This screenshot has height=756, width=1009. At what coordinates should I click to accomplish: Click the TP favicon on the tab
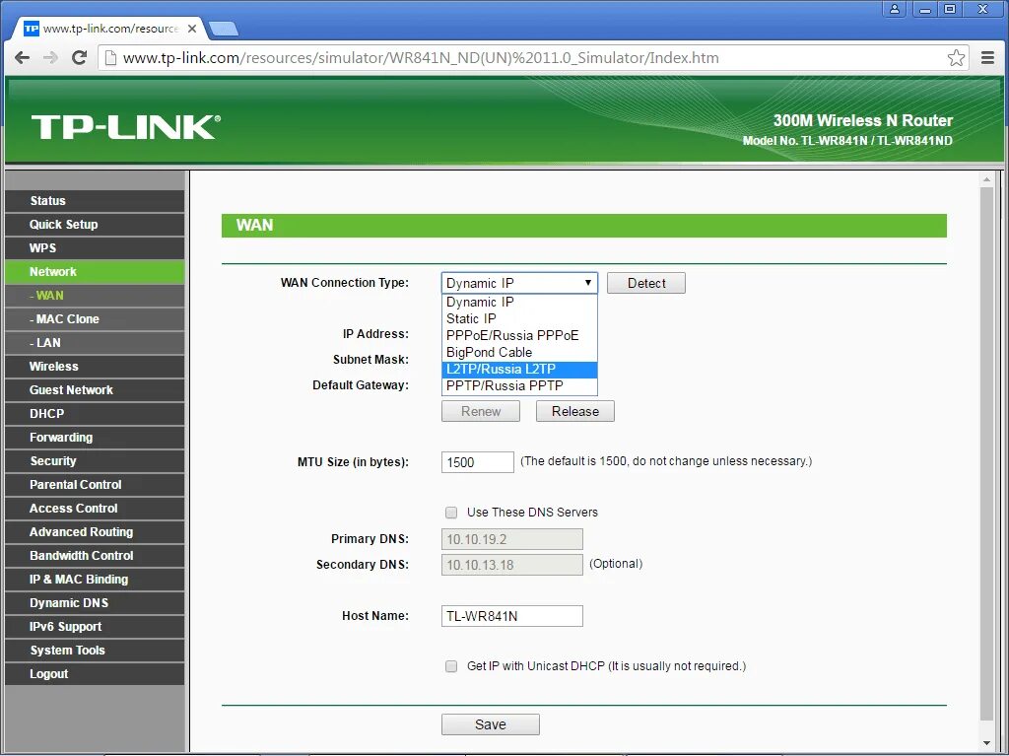tap(31, 29)
